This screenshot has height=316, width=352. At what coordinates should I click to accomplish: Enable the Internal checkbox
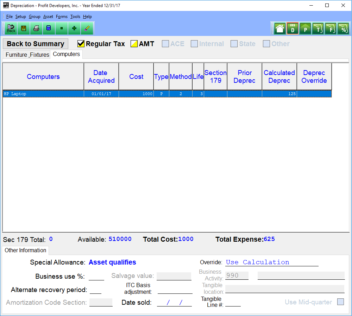[194, 44]
